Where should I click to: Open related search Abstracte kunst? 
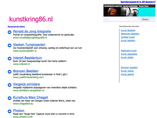tap(129, 51)
